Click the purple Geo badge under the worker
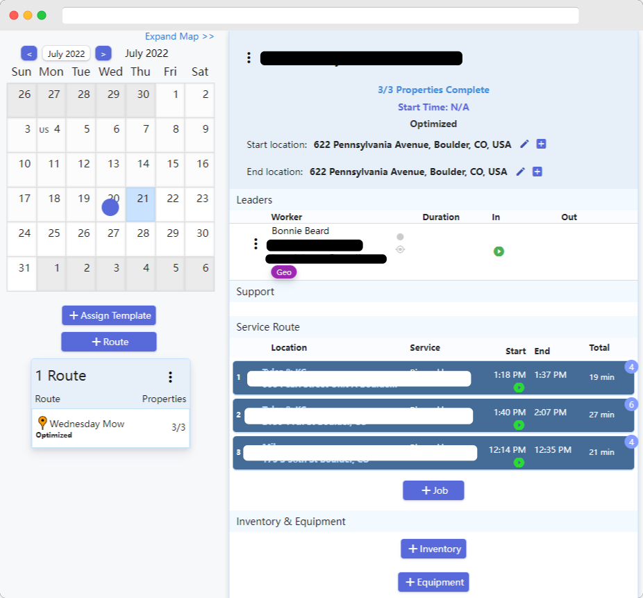 coord(283,272)
